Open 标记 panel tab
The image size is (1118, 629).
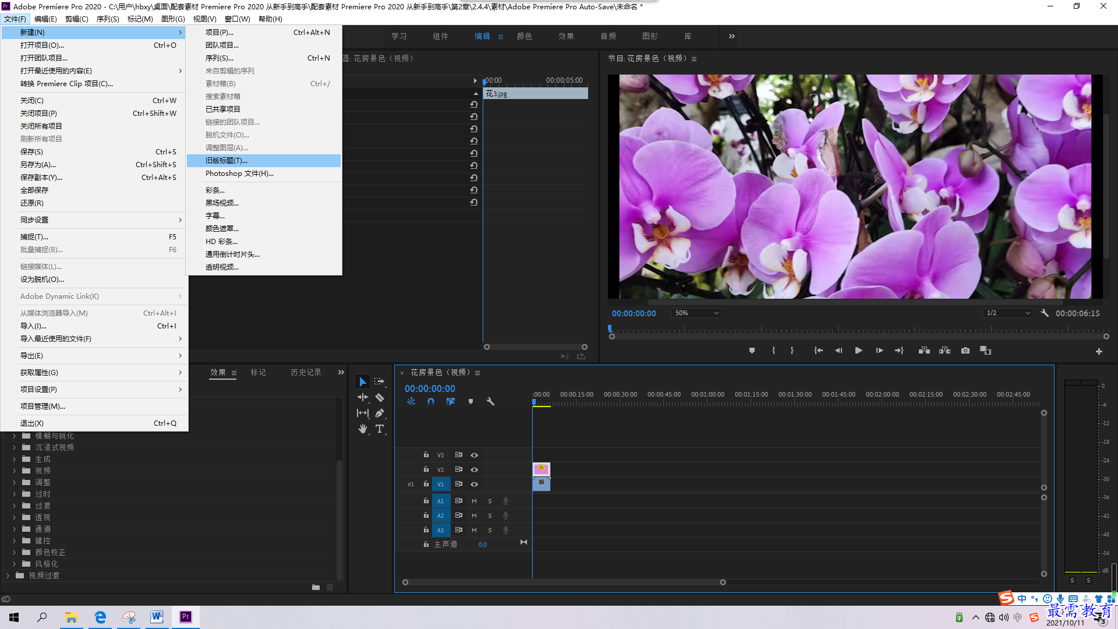(258, 372)
